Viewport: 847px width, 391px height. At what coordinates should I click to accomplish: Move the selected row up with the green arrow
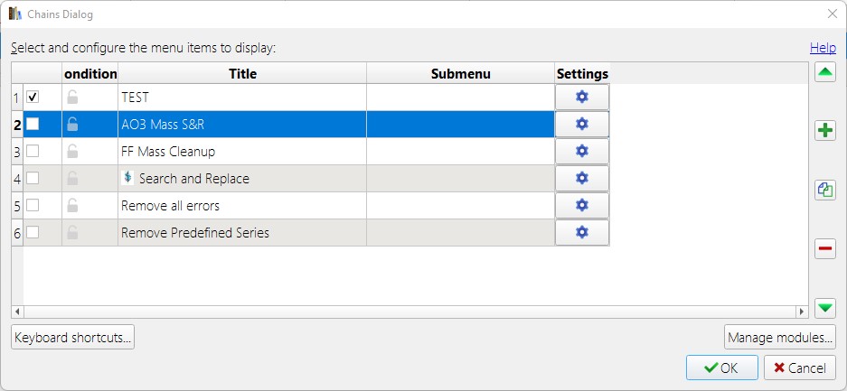824,73
